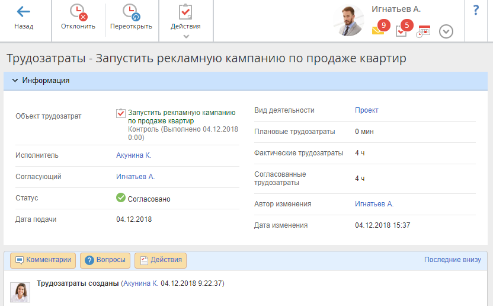Open the calendar icon in header
Viewport: 493px width, 306px height.
tap(423, 31)
